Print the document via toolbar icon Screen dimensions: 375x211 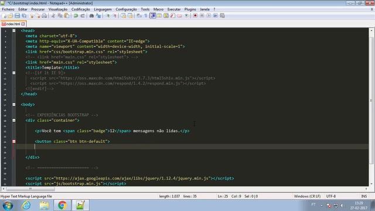pos(45,16)
